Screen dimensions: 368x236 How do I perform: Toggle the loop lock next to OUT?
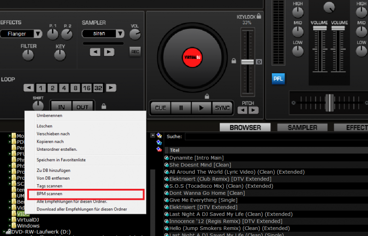click(104, 106)
